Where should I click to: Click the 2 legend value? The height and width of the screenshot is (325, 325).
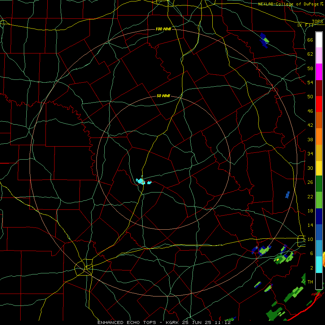tap(311, 268)
